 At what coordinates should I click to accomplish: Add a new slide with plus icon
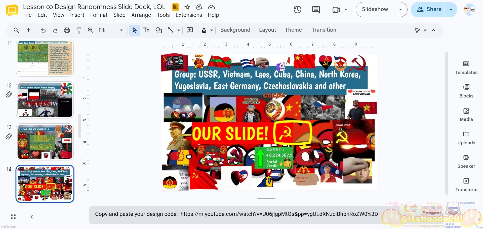pyautogui.click(x=29, y=30)
